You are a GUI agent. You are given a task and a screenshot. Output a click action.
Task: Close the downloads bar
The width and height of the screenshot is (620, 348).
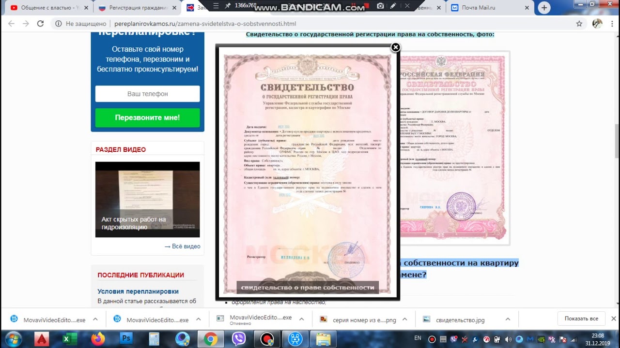[613, 319]
